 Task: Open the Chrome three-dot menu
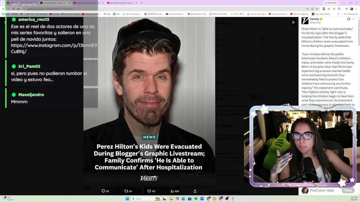356,9
